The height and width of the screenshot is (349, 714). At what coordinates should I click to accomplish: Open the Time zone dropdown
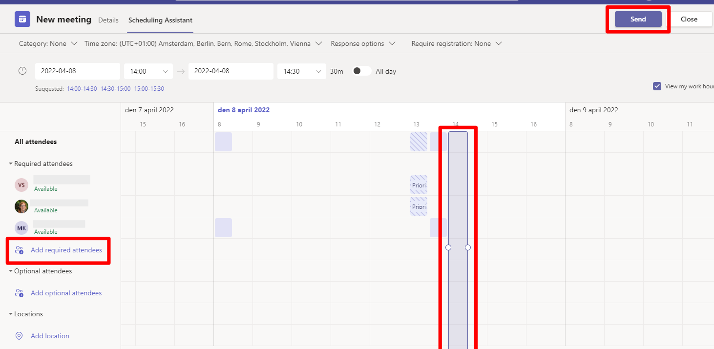point(203,43)
